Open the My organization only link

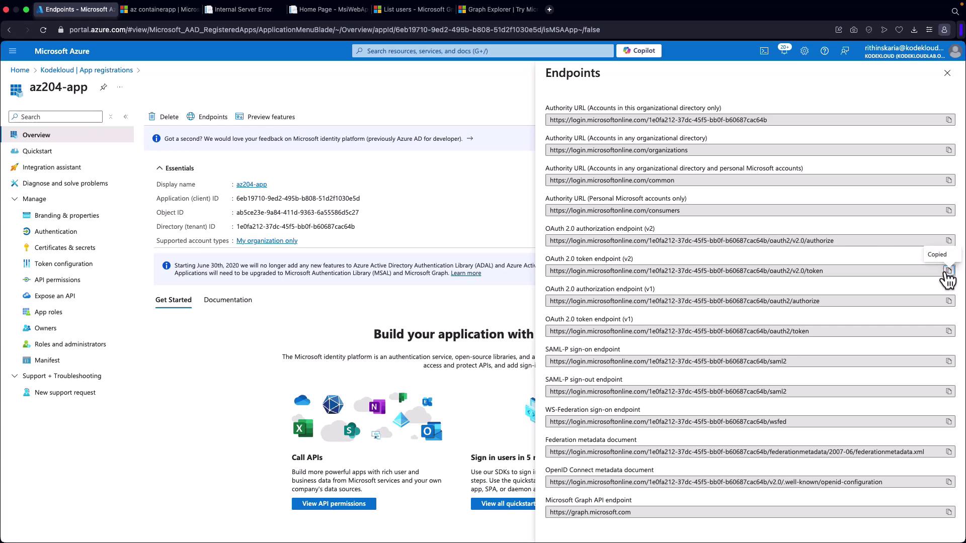(267, 240)
